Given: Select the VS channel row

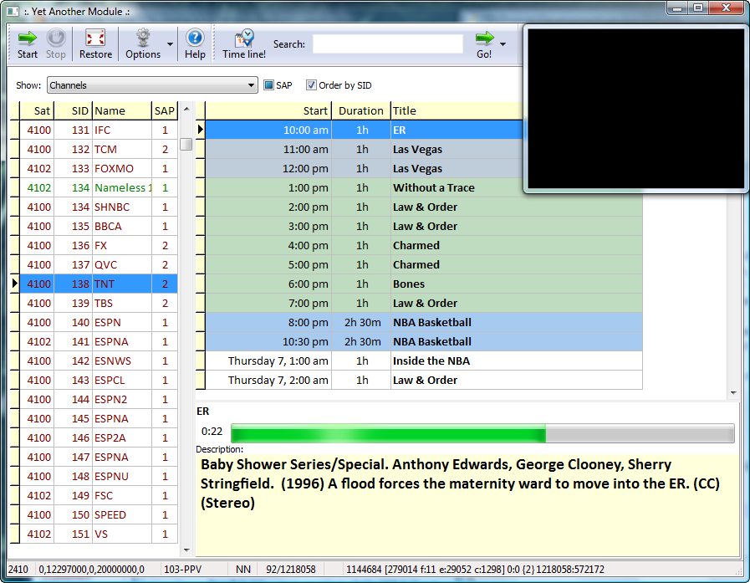Looking at the screenshot, I should coord(99,534).
